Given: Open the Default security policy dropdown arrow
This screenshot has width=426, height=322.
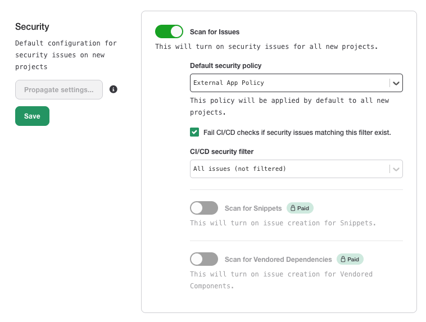Looking at the screenshot, I should click(396, 83).
